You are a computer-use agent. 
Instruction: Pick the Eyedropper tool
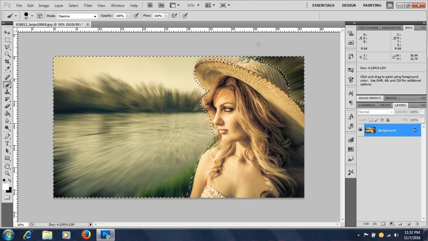[7, 69]
